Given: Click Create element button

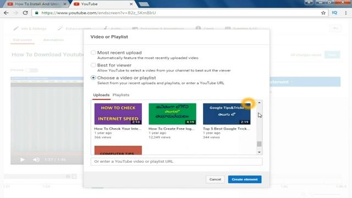Looking at the screenshot, I should 245,179.
